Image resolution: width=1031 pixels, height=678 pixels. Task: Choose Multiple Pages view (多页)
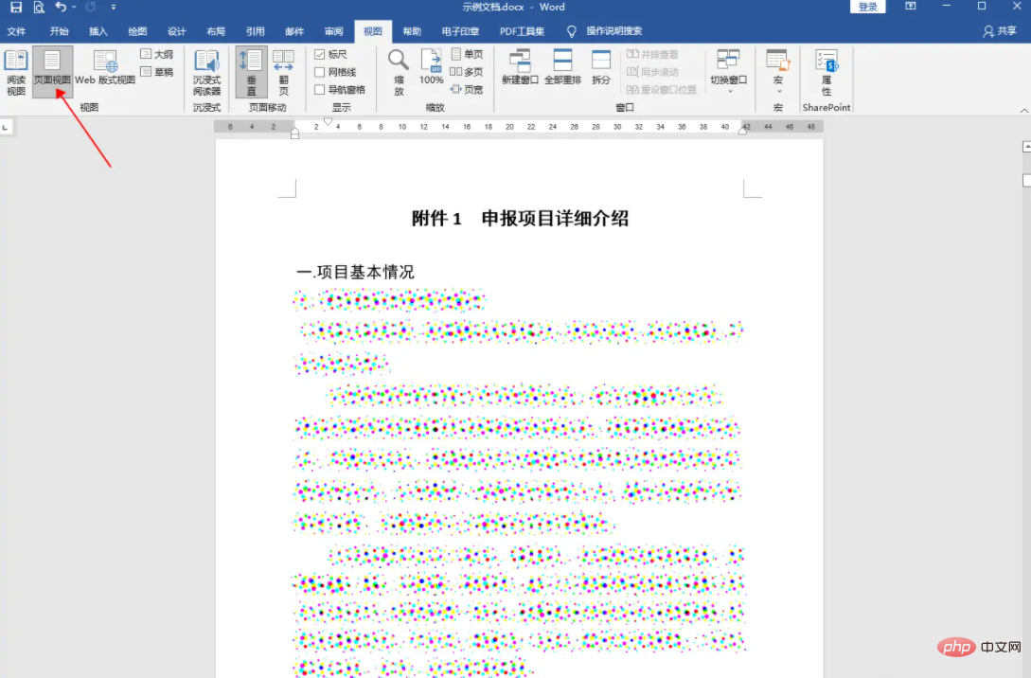[467, 72]
